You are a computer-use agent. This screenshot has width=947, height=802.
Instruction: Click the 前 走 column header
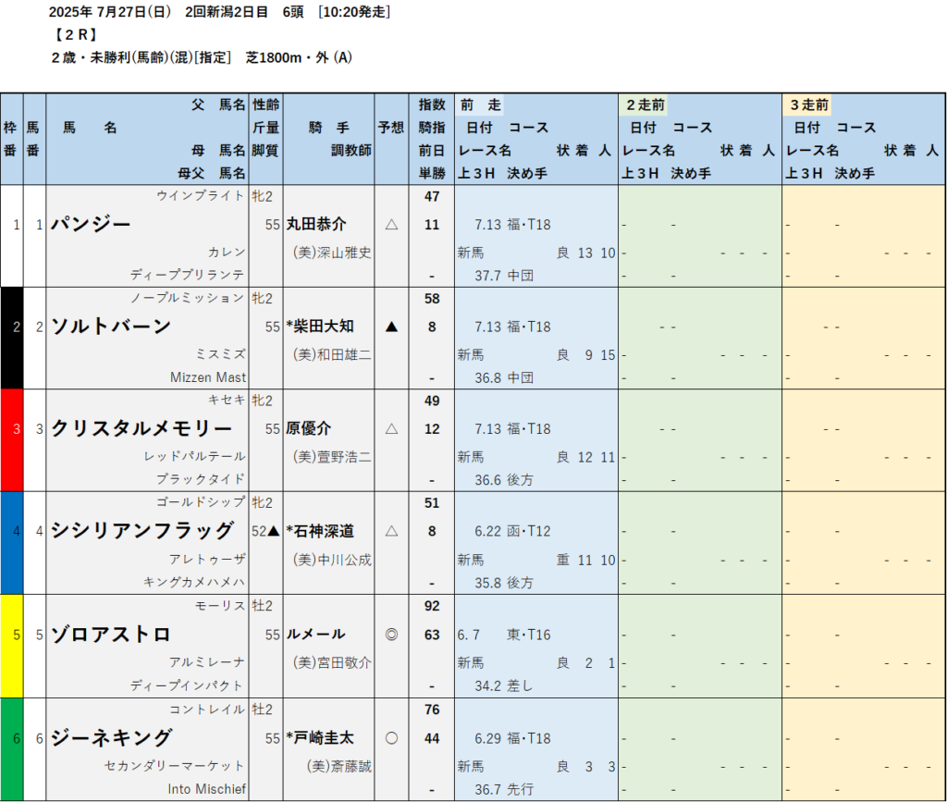[480, 105]
